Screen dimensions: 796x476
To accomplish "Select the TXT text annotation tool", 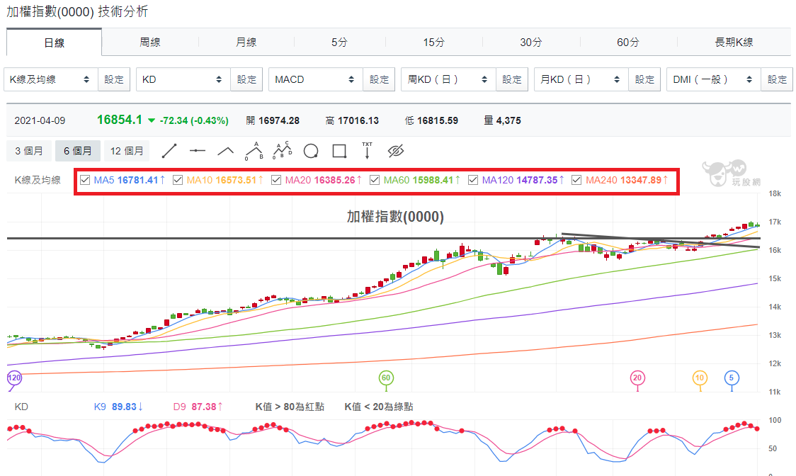I will click(x=367, y=150).
